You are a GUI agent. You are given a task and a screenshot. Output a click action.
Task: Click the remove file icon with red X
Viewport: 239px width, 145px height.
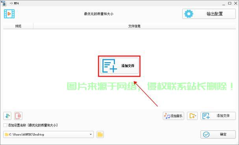point(18,116)
